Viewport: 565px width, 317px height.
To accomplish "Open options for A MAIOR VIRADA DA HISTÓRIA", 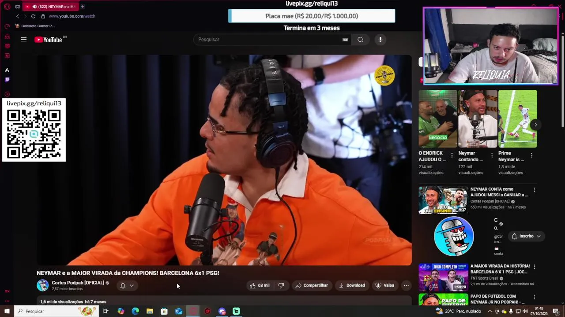I will coord(535,267).
